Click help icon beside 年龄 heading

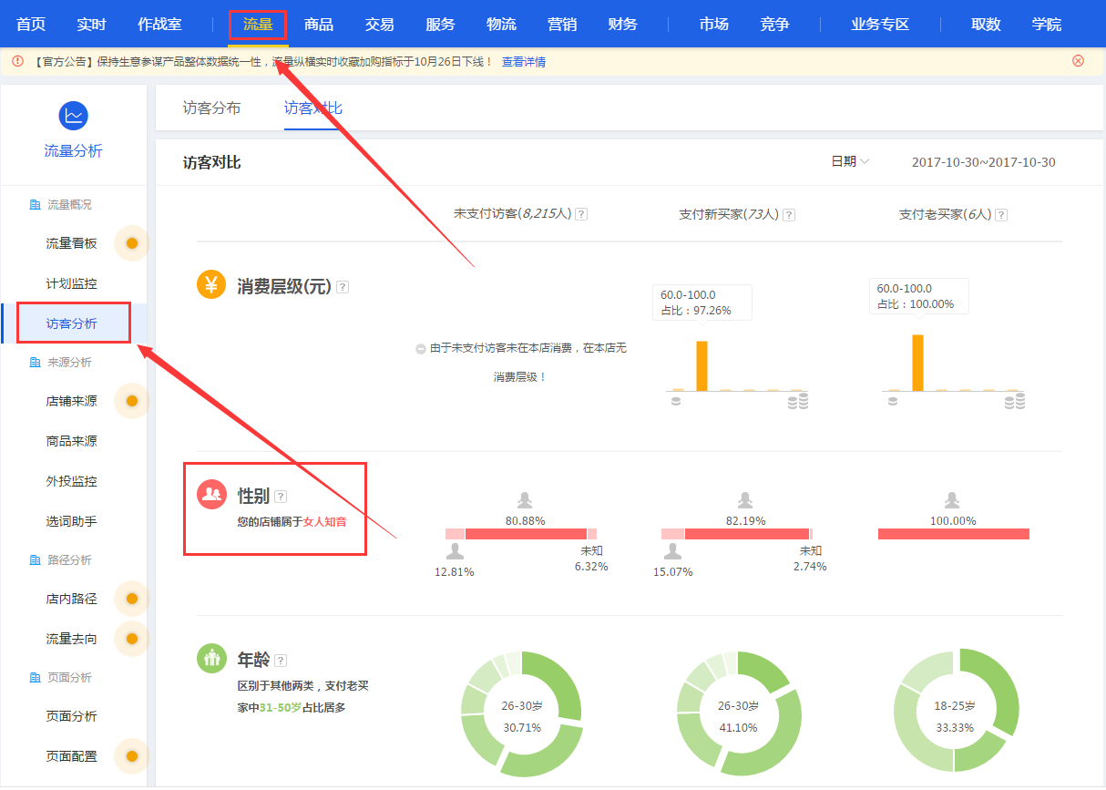point(281,661)
